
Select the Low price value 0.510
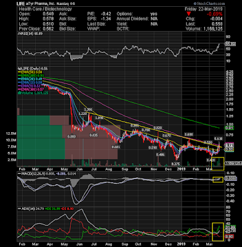click(x=48, y=24)
